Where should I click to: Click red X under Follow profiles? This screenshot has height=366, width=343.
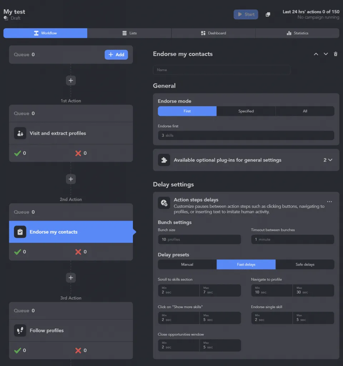[x=78, y=351]
